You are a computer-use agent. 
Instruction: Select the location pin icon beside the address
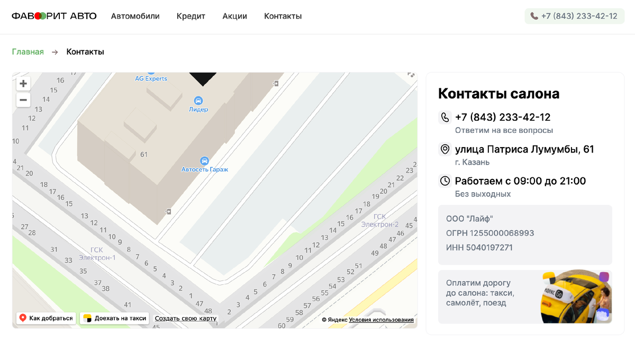tap(444, 149)
